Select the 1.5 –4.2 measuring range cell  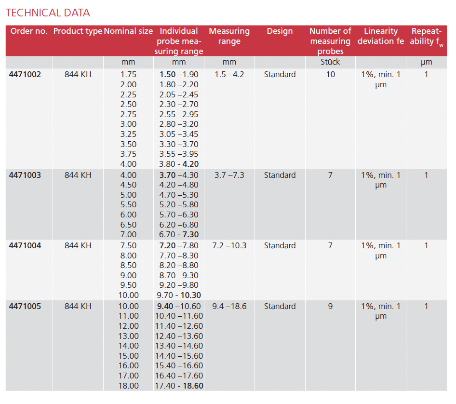(229, 75)
